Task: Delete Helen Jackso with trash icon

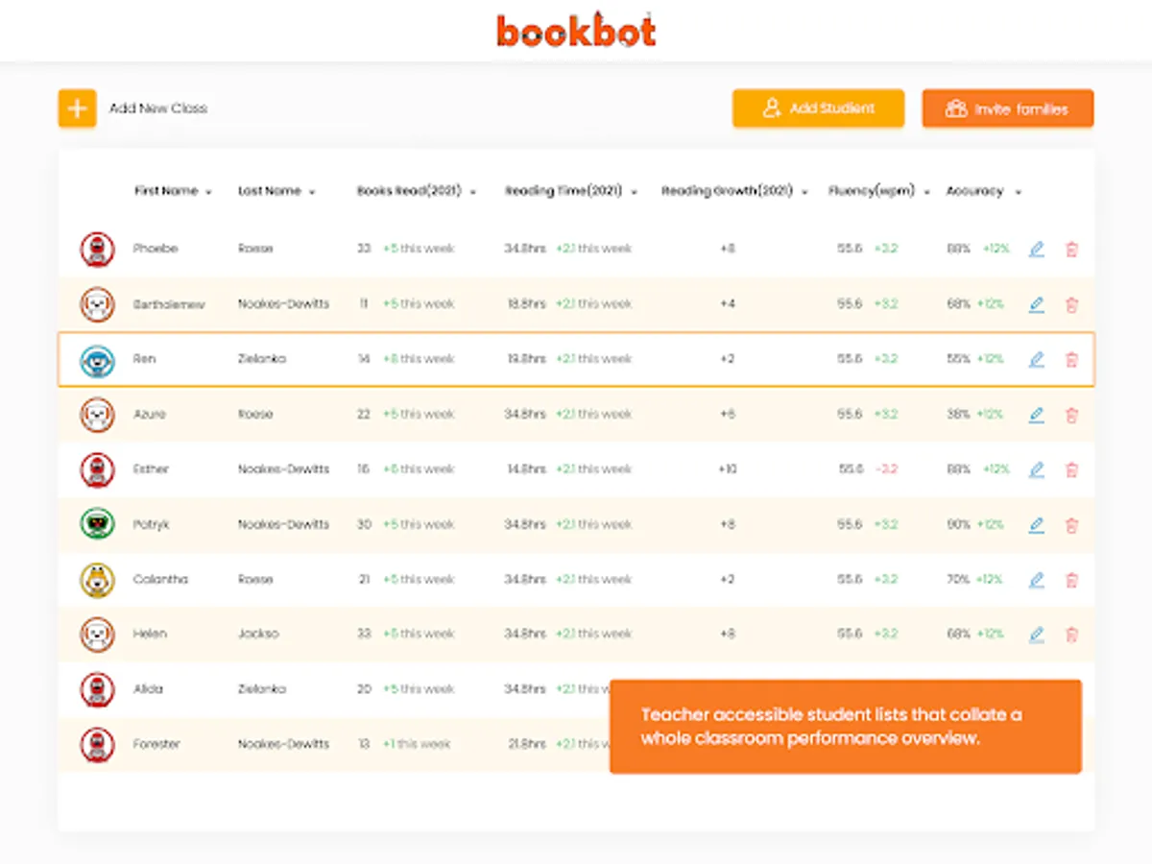Action: [x=1071, y=635]
